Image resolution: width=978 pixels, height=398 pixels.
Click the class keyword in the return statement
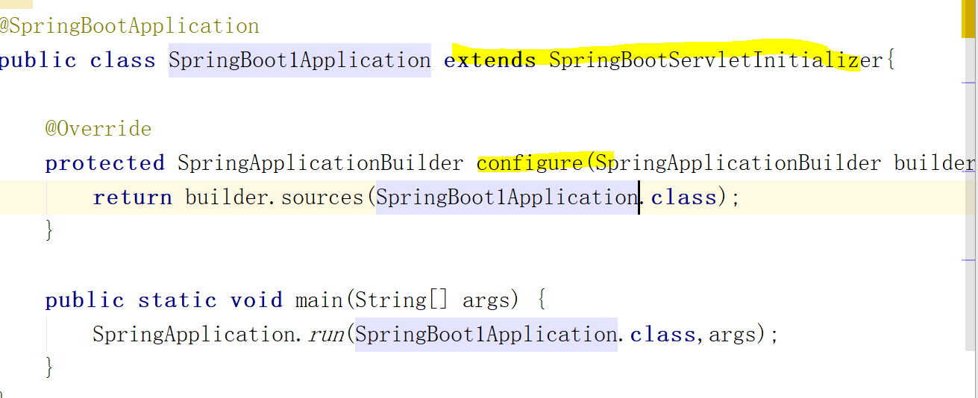tap(683, 198)
